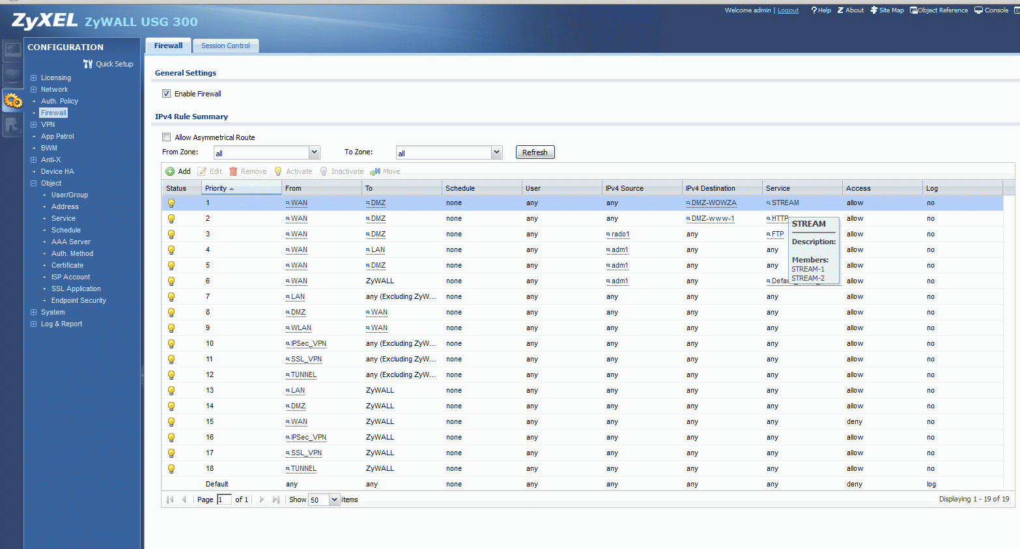Open Endpoint Security in sidebar
1020x549 pixels.
[79, 300]
